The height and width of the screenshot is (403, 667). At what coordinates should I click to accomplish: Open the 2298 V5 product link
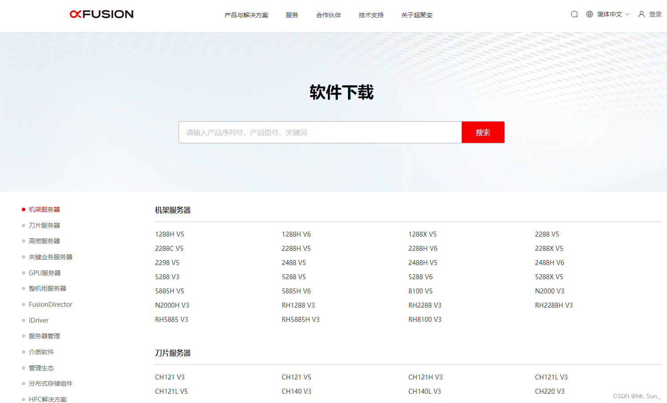167,263
